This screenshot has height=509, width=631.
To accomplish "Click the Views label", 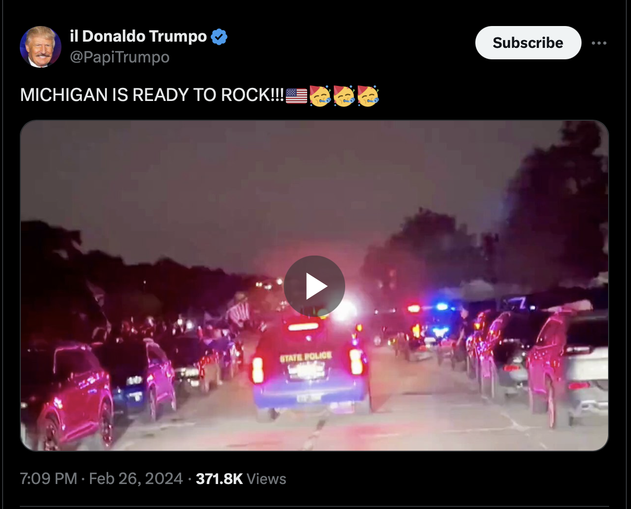I will click(x=267, y=479).
